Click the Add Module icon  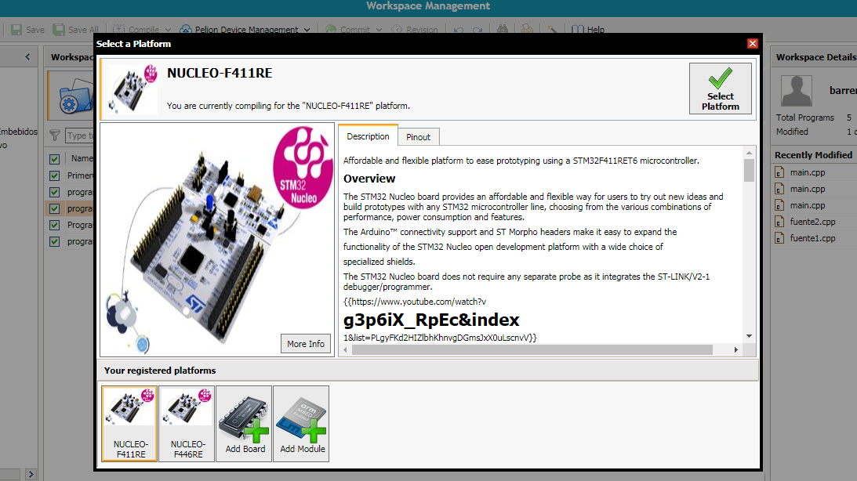click(301, 424)
